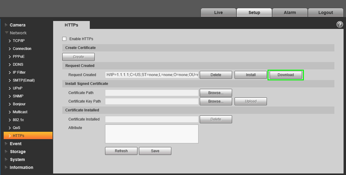Click the Upload button

click(x=251, y=101)
